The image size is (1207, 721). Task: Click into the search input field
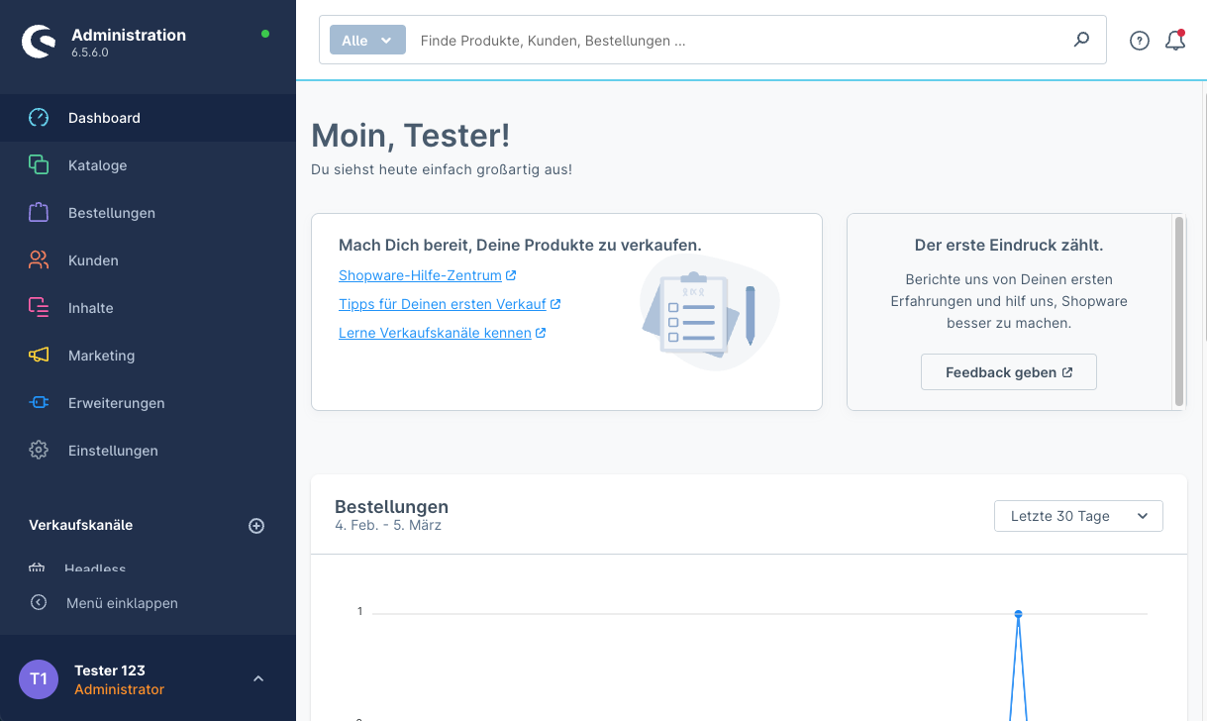pos(733,41)
